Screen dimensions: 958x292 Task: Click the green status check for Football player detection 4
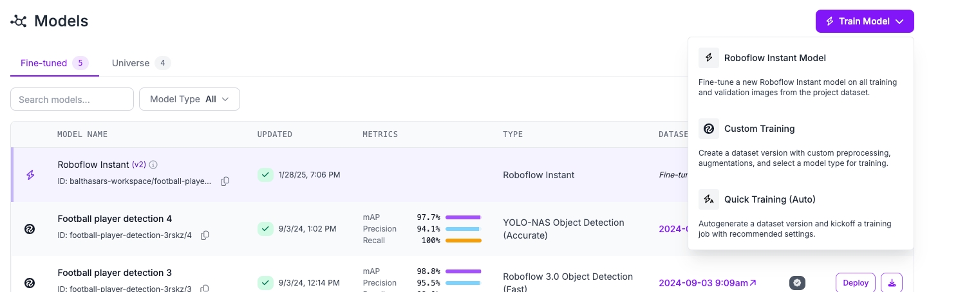coord(265,228)
